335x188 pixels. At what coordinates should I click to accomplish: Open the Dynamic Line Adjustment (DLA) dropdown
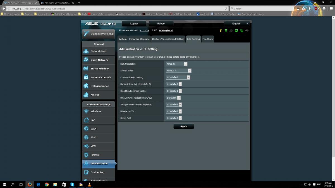pyautogui.click(x=174, y=84)
